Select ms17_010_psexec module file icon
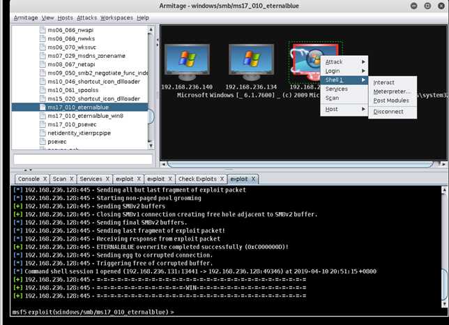This screenshot has width=449, height=325. pyautogui.click(x=43, y=124)
